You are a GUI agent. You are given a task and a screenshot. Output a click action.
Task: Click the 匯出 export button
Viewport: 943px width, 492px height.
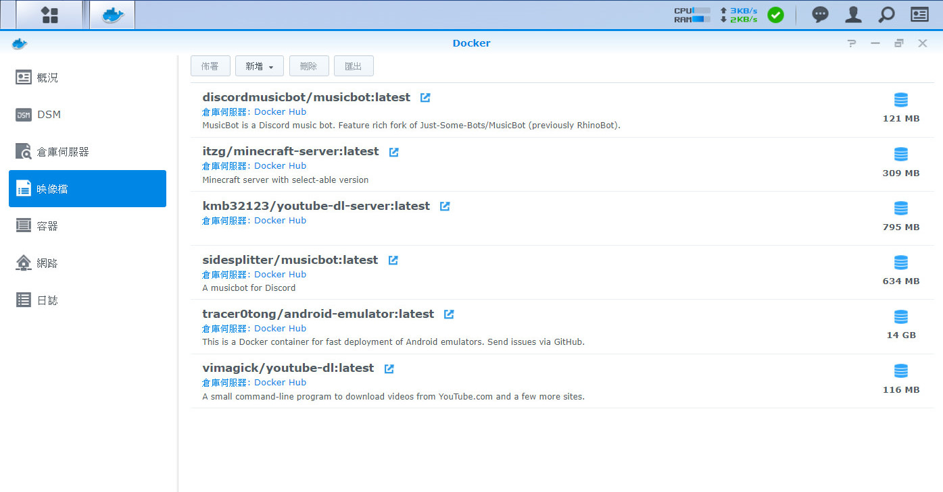pyautogui.click(x=354, y=66)
